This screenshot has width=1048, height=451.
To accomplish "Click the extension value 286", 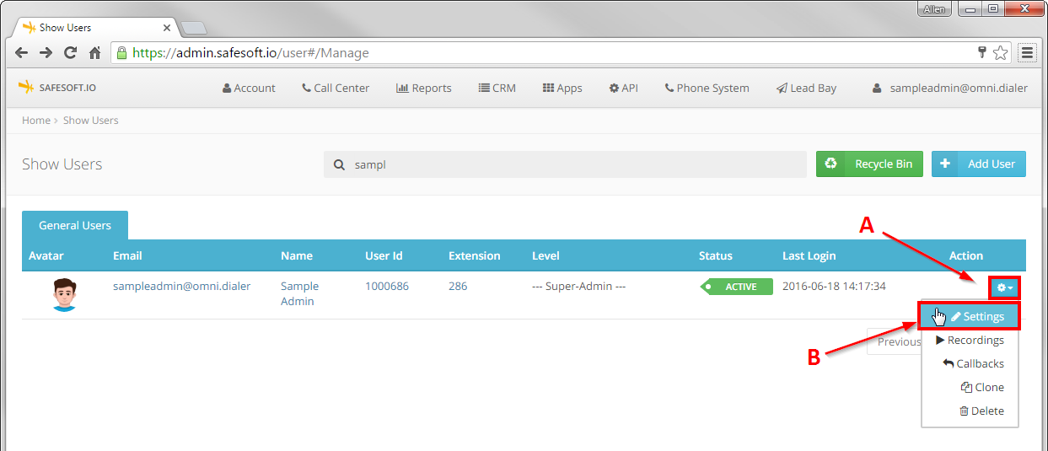I will (x=458, y=286).
